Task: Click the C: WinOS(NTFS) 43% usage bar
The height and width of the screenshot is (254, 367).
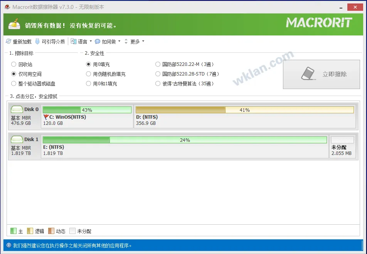Action: pyautogui.click(x=87, y=110)
